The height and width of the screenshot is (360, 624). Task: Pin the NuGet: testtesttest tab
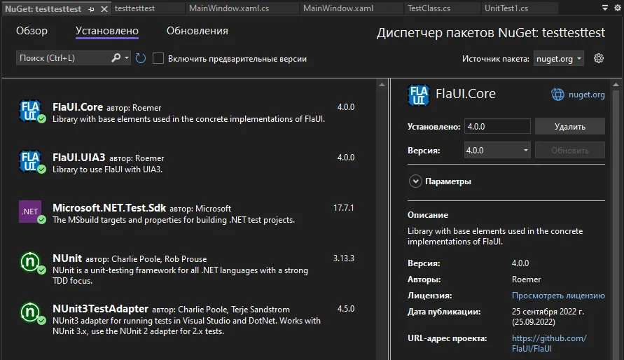pos(92,9)
